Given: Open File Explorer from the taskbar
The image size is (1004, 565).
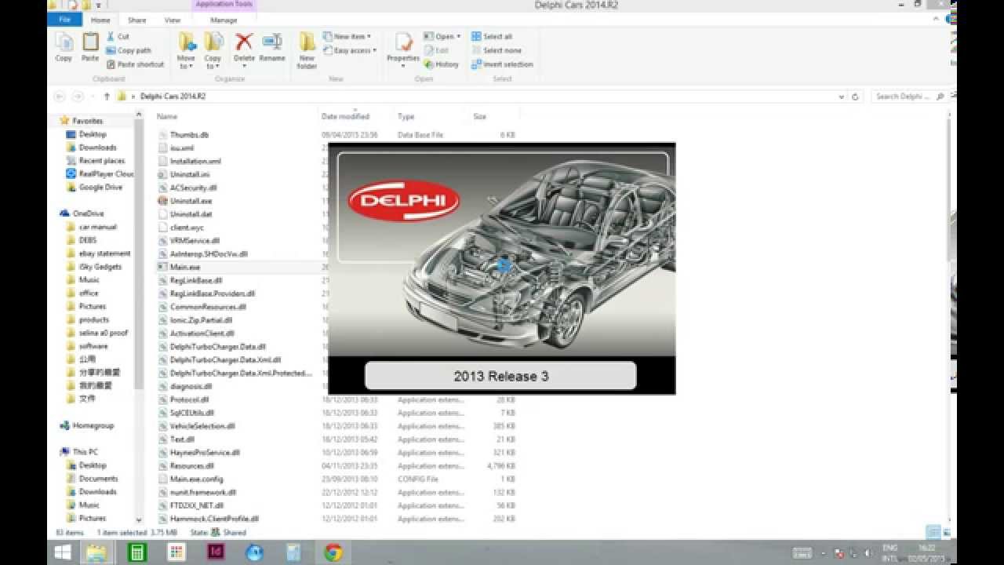Looking at the screenshot, I should pos(96,552).
